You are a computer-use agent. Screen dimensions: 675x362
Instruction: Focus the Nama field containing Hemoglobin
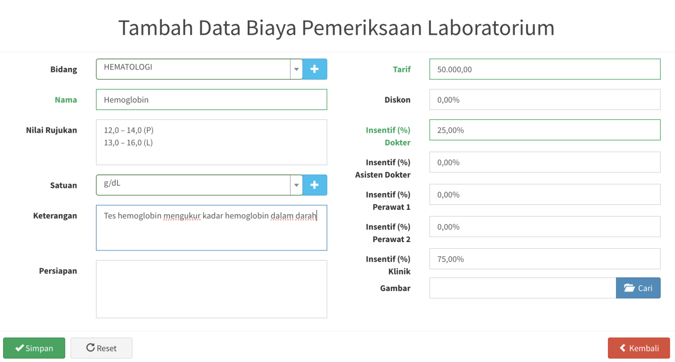pos(211,99)
